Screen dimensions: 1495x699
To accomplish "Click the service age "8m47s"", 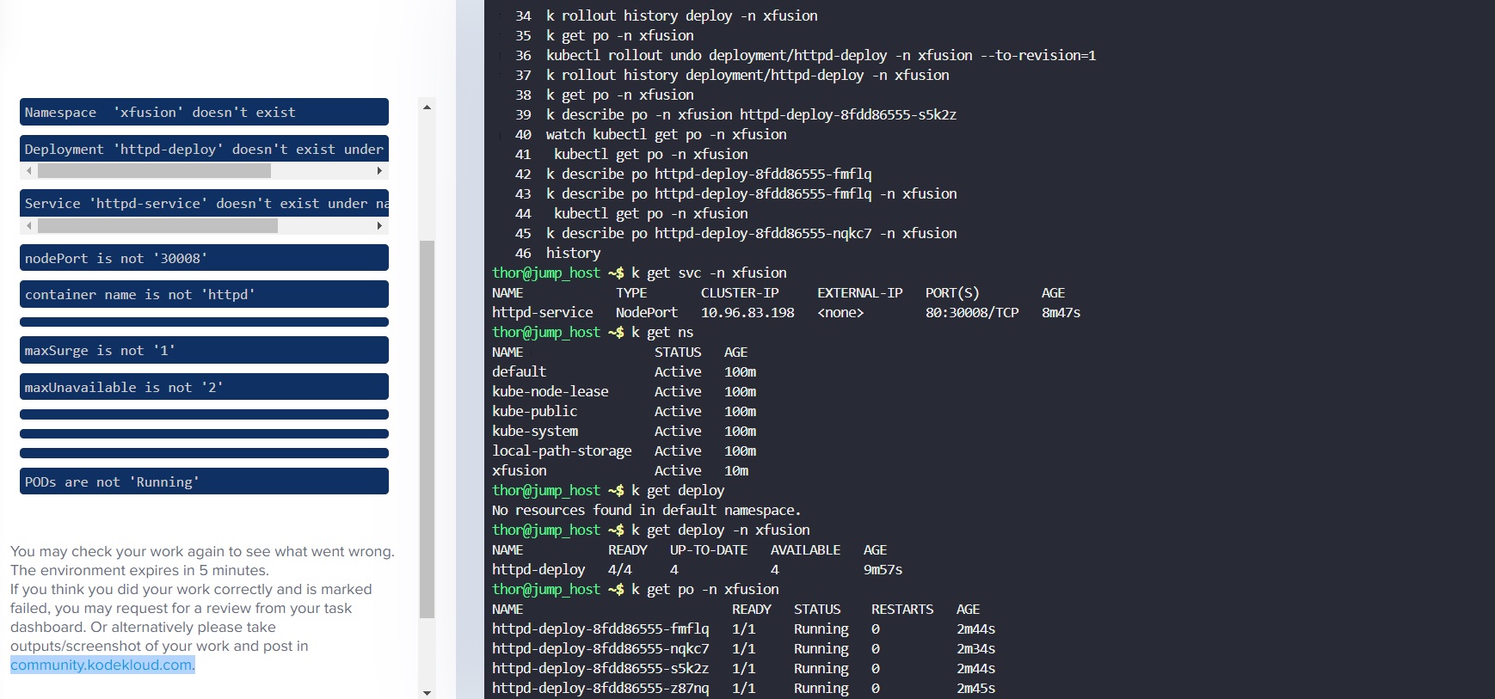I will tap(1061, 312).
